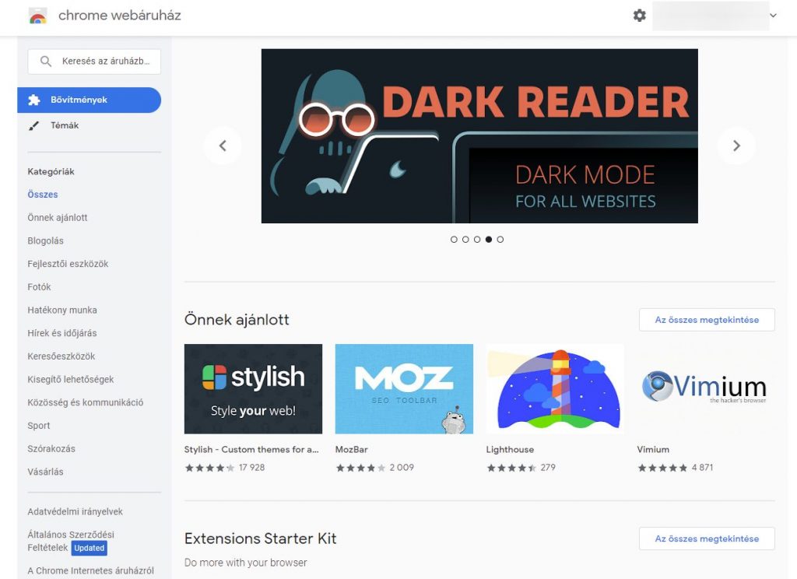Image resolution: width=797 pixels, height=579 pixels.
Task: Open the Vimium extension logo tile
Action: click(706, 389)
